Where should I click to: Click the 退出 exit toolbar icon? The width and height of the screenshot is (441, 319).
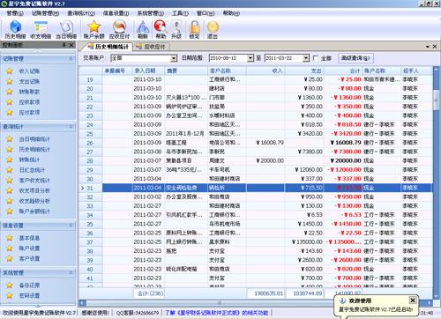(213, 30)
